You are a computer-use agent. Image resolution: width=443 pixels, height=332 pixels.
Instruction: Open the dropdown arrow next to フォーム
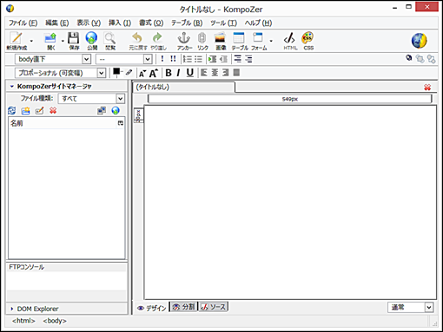271,41
